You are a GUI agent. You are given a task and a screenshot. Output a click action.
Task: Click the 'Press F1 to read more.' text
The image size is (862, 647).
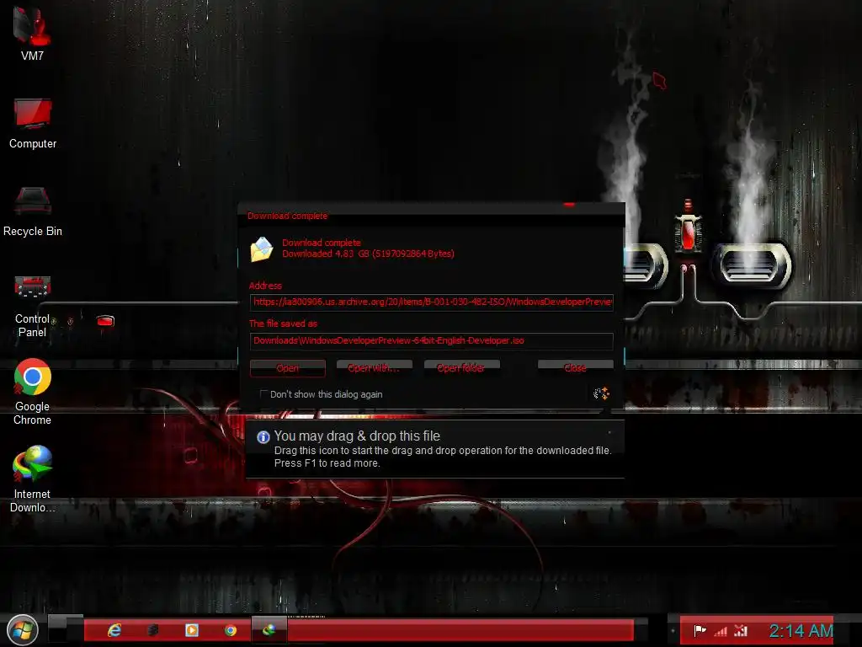pyautogui.click(x=327, y=463)
